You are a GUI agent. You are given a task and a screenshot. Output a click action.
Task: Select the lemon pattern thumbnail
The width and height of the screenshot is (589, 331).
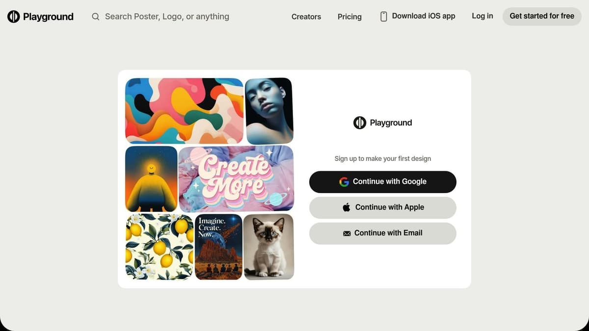pyautogui.click(x=160, y=247)
